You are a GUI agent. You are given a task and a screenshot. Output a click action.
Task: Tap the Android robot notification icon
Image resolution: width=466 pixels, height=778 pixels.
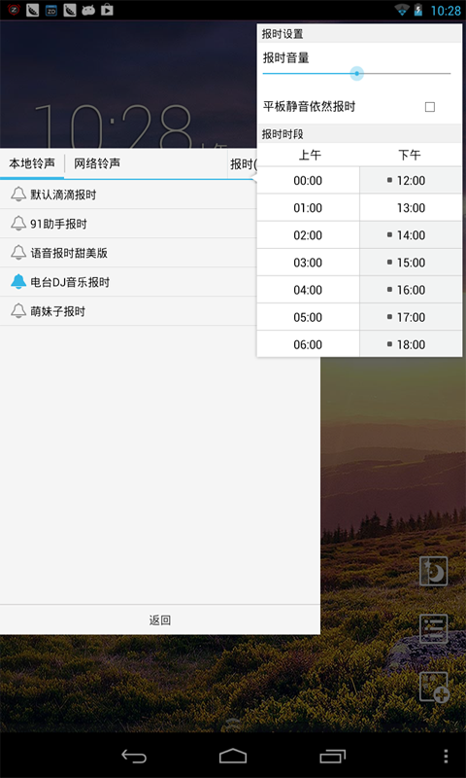pyautogui.click(x=88, y=10)
